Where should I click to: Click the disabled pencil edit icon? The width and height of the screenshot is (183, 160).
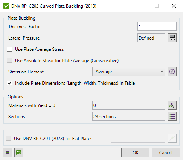coord(172,138)
